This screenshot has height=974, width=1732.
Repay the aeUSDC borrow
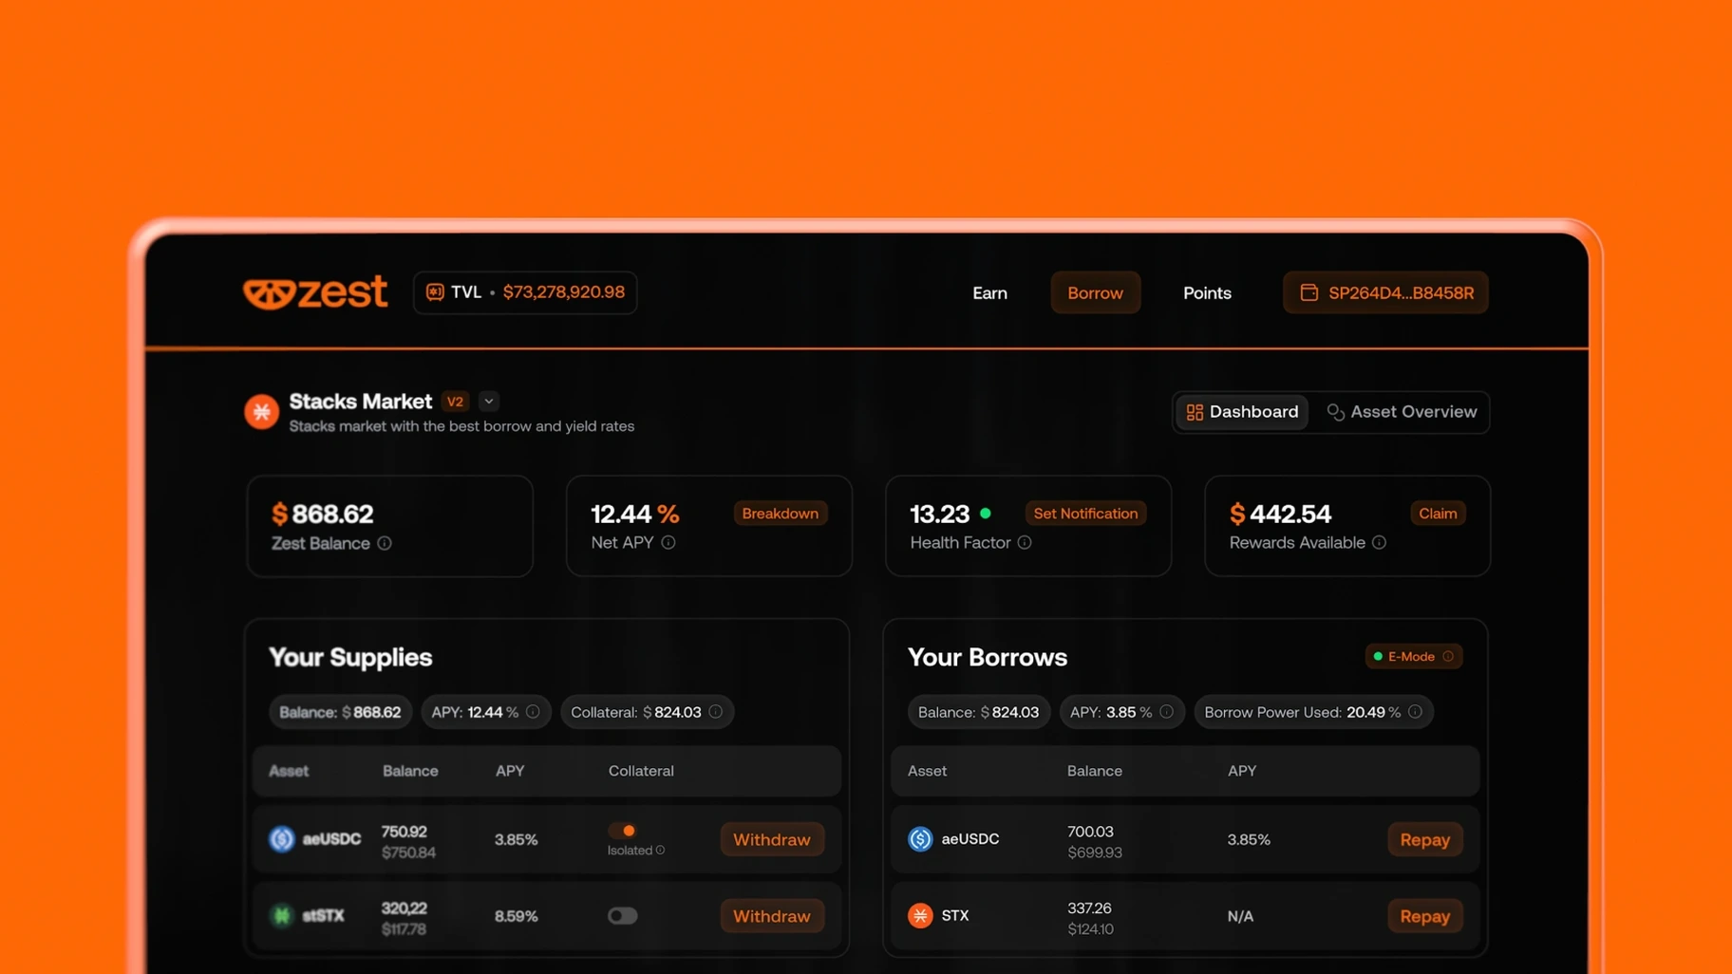point(1424,839)
